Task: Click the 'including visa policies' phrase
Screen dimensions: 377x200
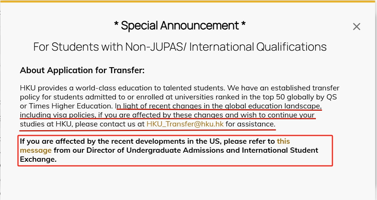Action: point(58,115)
